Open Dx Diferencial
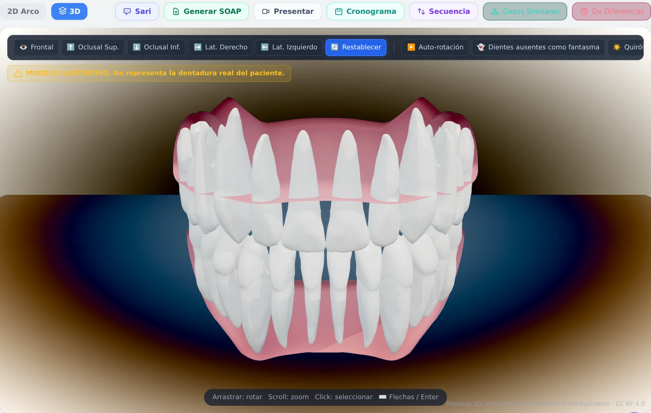The width and height of the screenshot is (651, 413). (x=612, y=11)
